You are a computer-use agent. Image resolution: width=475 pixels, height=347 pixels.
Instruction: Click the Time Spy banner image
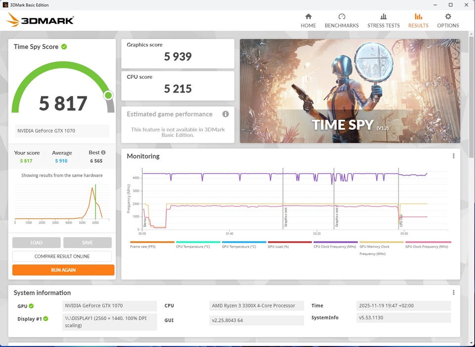pyautogui.click(x=350, y=91)
